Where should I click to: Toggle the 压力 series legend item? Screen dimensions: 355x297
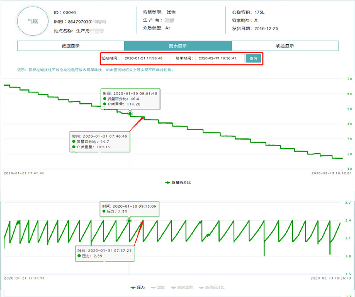tap(140, 288)
